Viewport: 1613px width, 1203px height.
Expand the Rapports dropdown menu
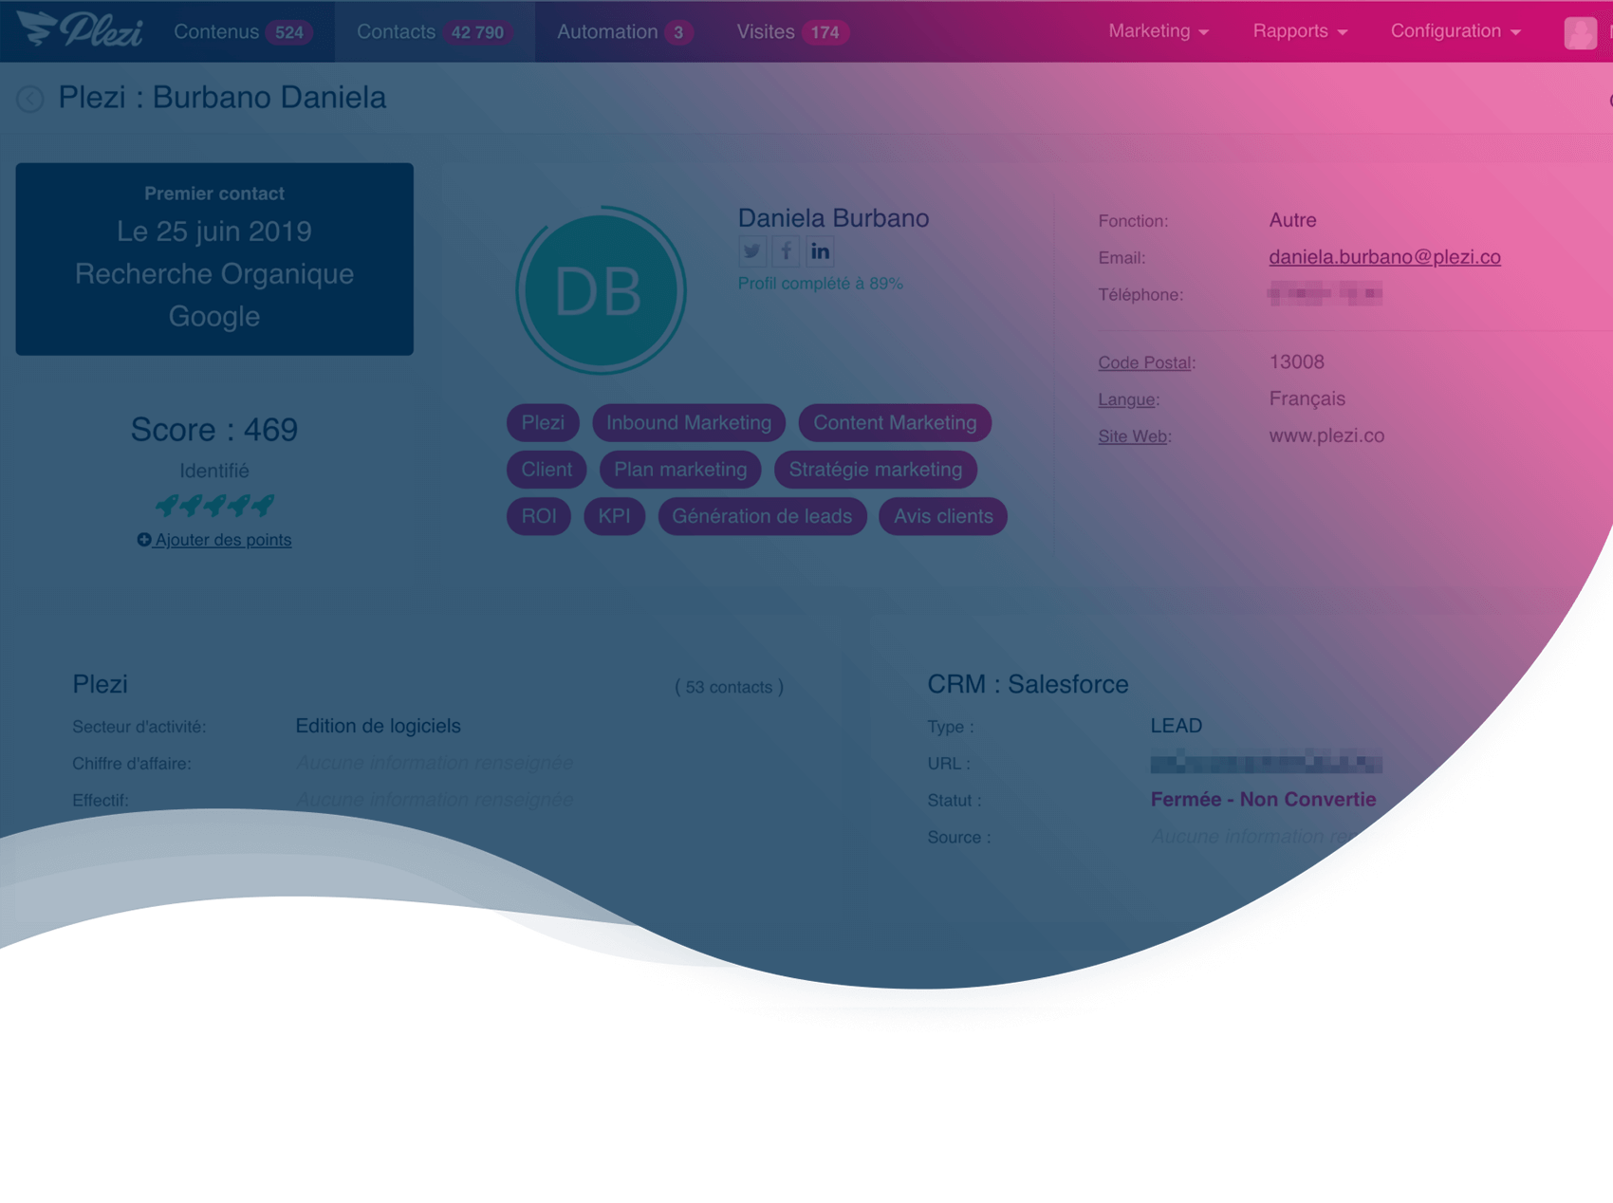tap(1300, 31)
